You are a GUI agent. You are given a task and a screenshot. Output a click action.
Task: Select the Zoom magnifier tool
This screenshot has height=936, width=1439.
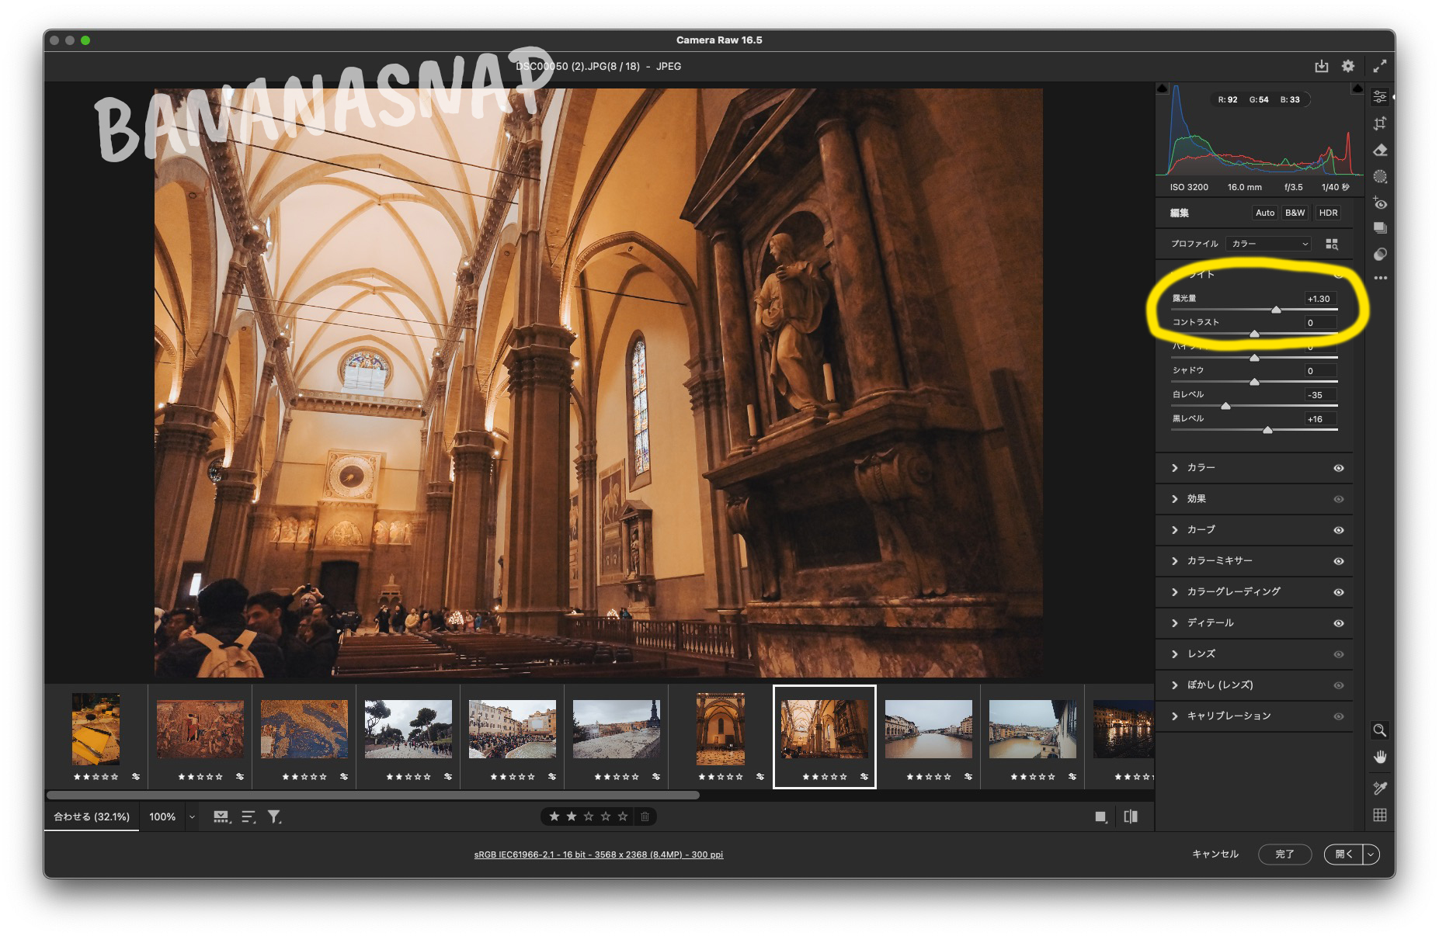point(1380,730)
